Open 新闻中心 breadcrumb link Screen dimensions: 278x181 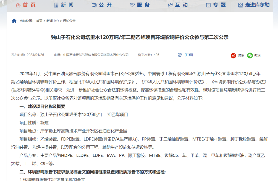(53, 21)
